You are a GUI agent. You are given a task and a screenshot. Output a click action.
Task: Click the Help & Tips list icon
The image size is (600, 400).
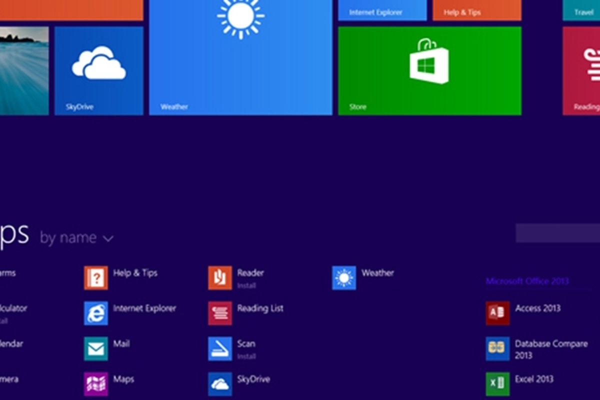[96, 278]
